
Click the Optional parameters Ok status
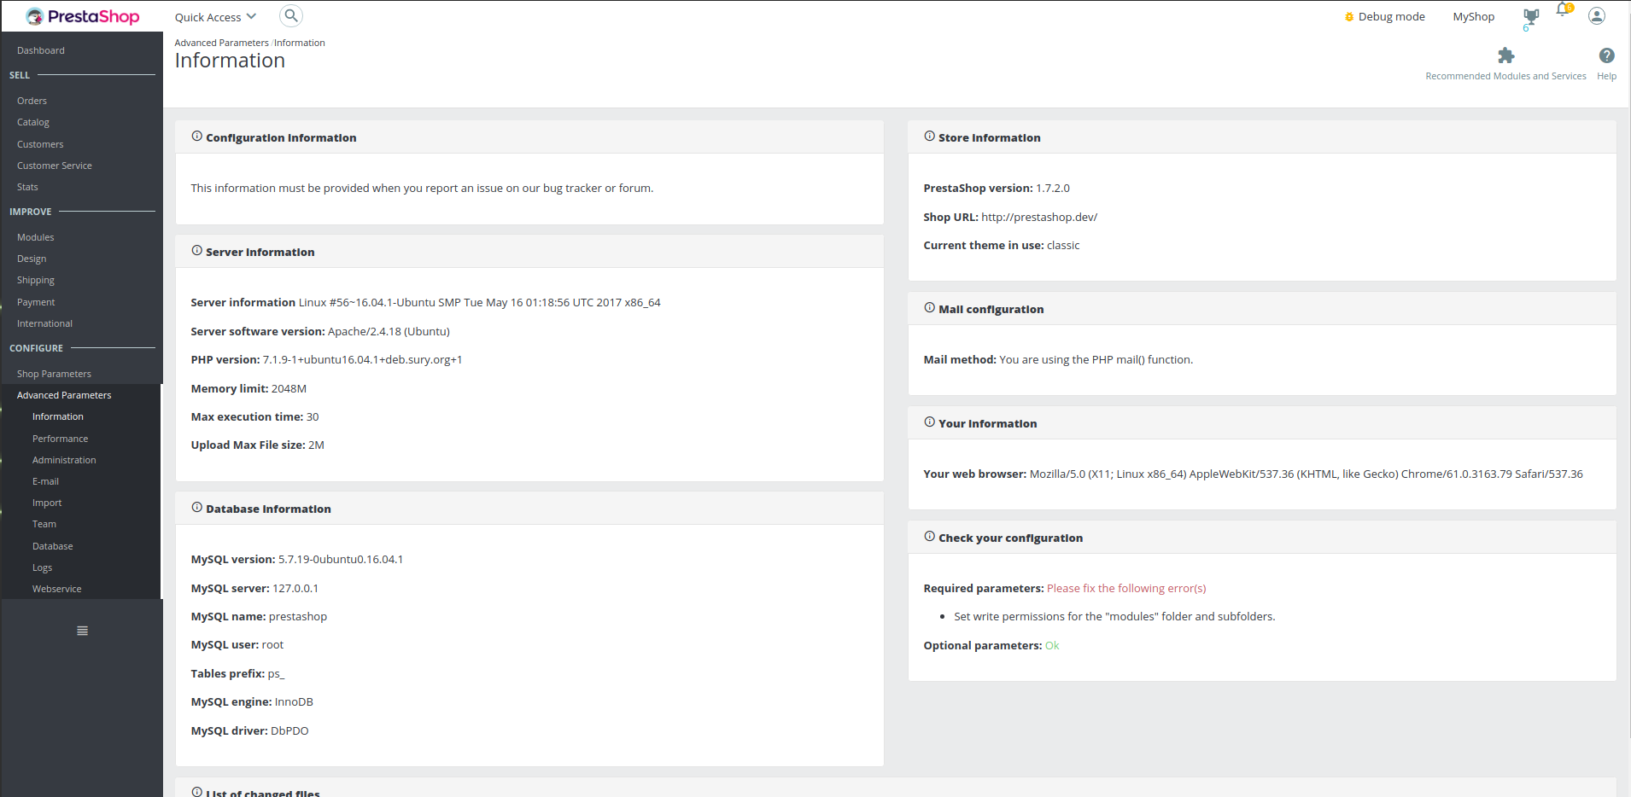point(1052,645)
